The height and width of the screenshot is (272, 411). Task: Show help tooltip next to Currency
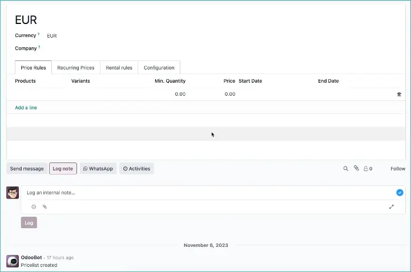tap(39, 34)
